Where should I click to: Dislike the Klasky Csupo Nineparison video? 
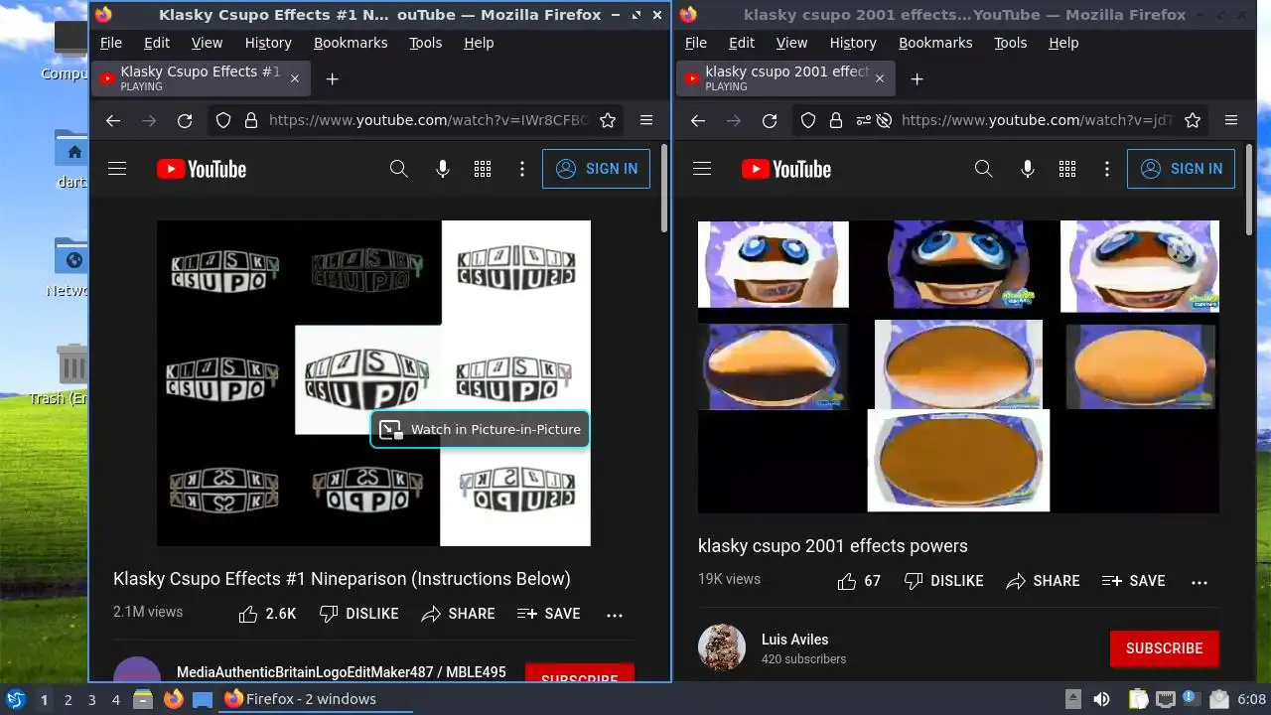coord(358,614)
